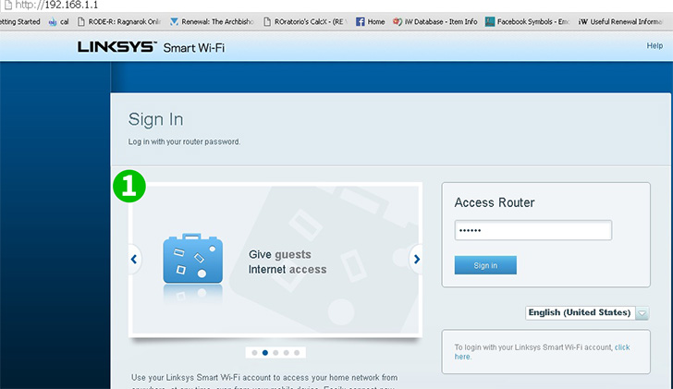673x389 pixels.
Task: Open the Getting Started bookmark
Action: (20, 21)
